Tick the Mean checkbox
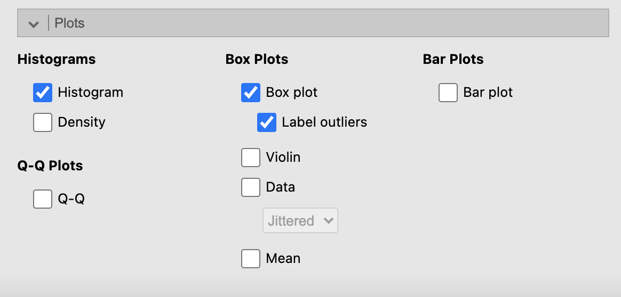 251,259
